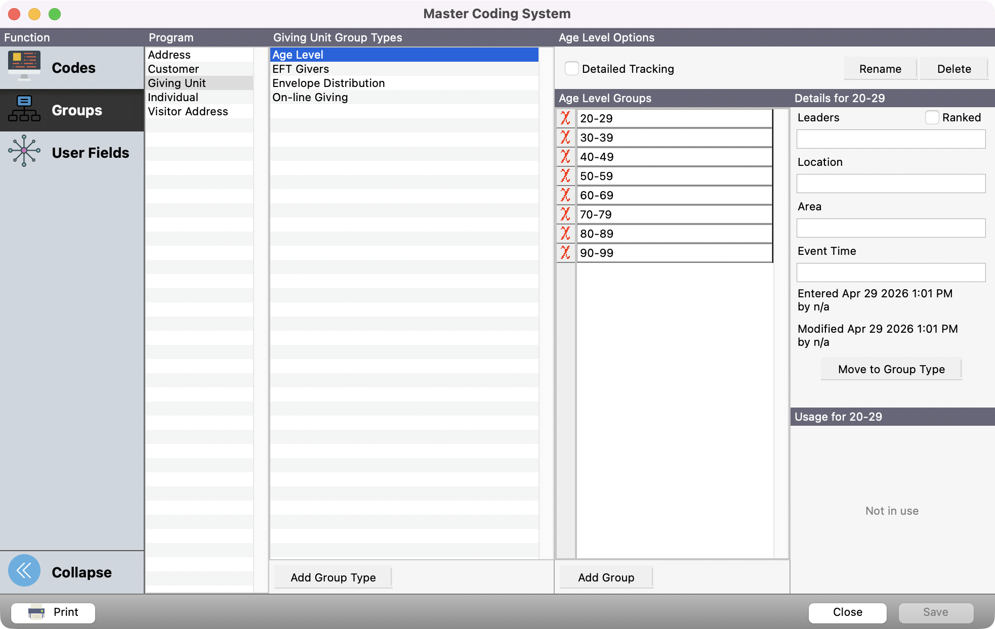The image size is (995, 629).
Task: Click Move to Group Type button
Action: 891,369
